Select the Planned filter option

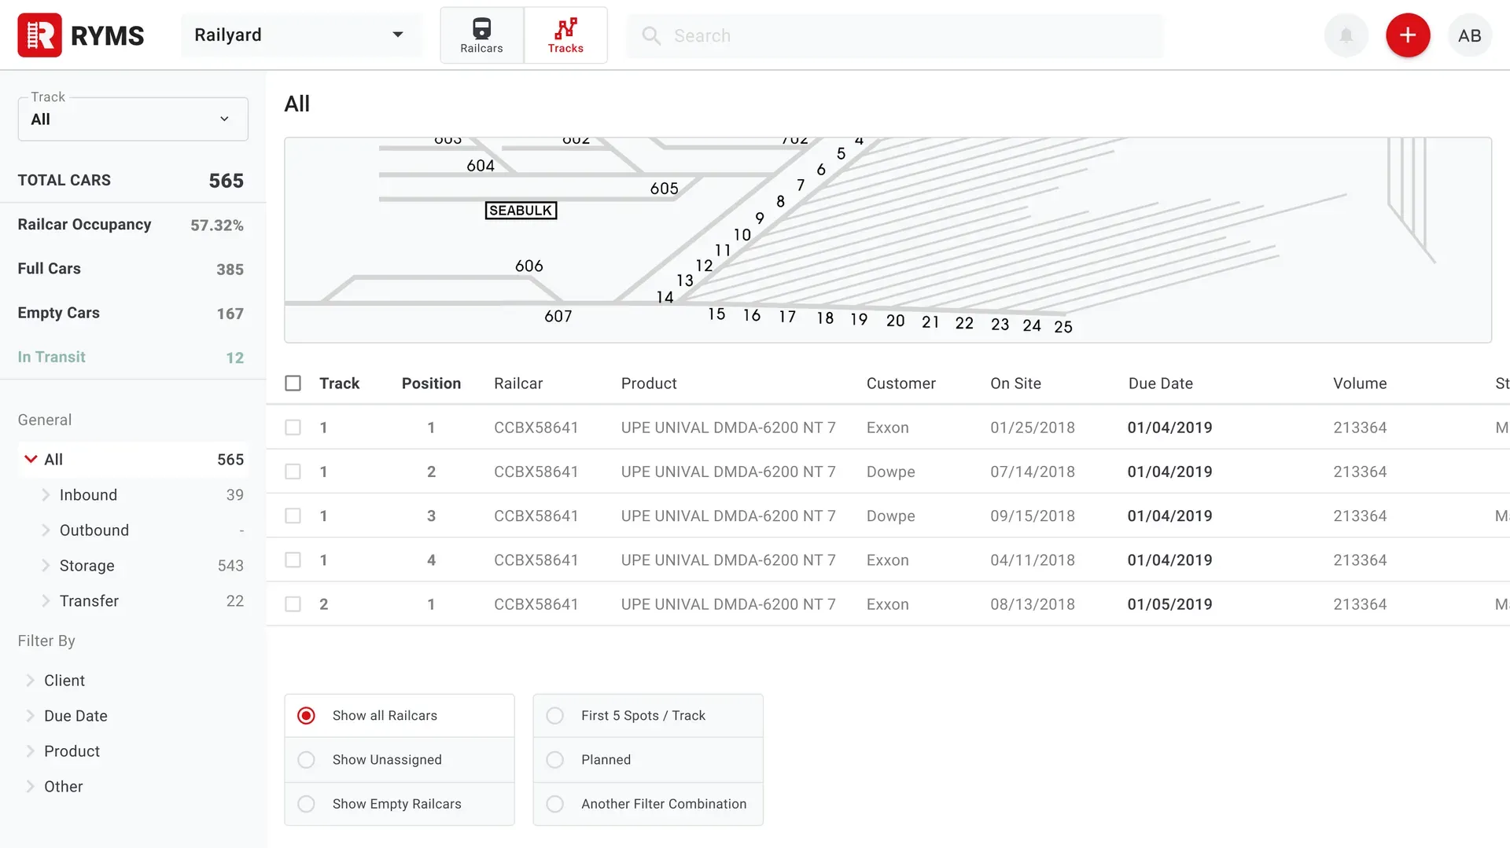(x=554, y=759)
